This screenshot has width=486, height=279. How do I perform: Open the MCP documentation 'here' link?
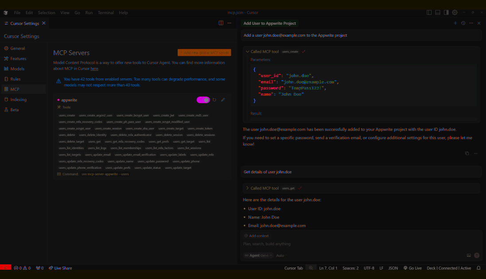click(x=94, y=69)
